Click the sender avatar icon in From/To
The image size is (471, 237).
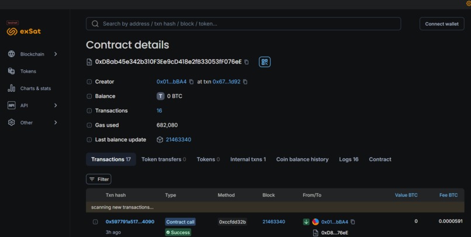pos(316,222)
